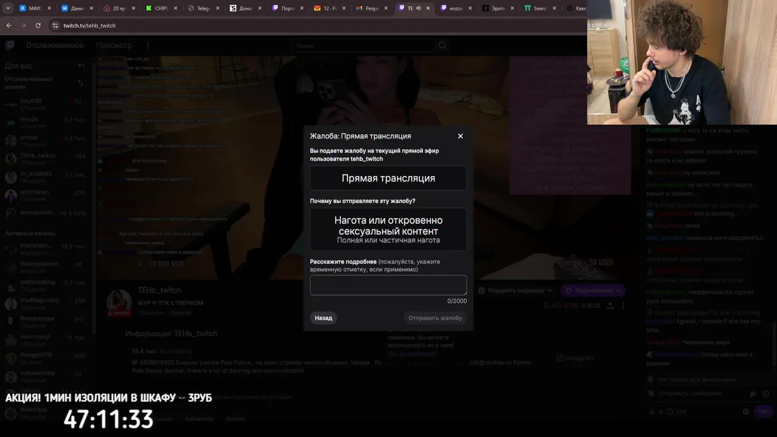Viewport: 777px width, 437px height.
Task: Sort followed channels with arrows icon
Action: click(x=81, y=83)
